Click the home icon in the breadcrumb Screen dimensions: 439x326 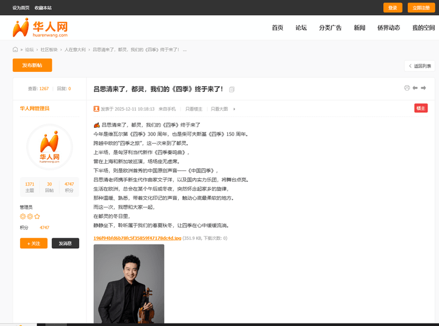[x=15, y=49]
